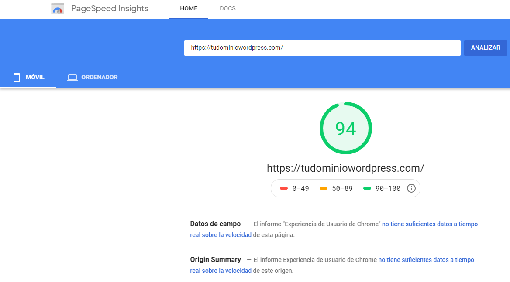The image size is (510, 282).
Task: Click the 90–100 range label
Action: tap(388, 189)
